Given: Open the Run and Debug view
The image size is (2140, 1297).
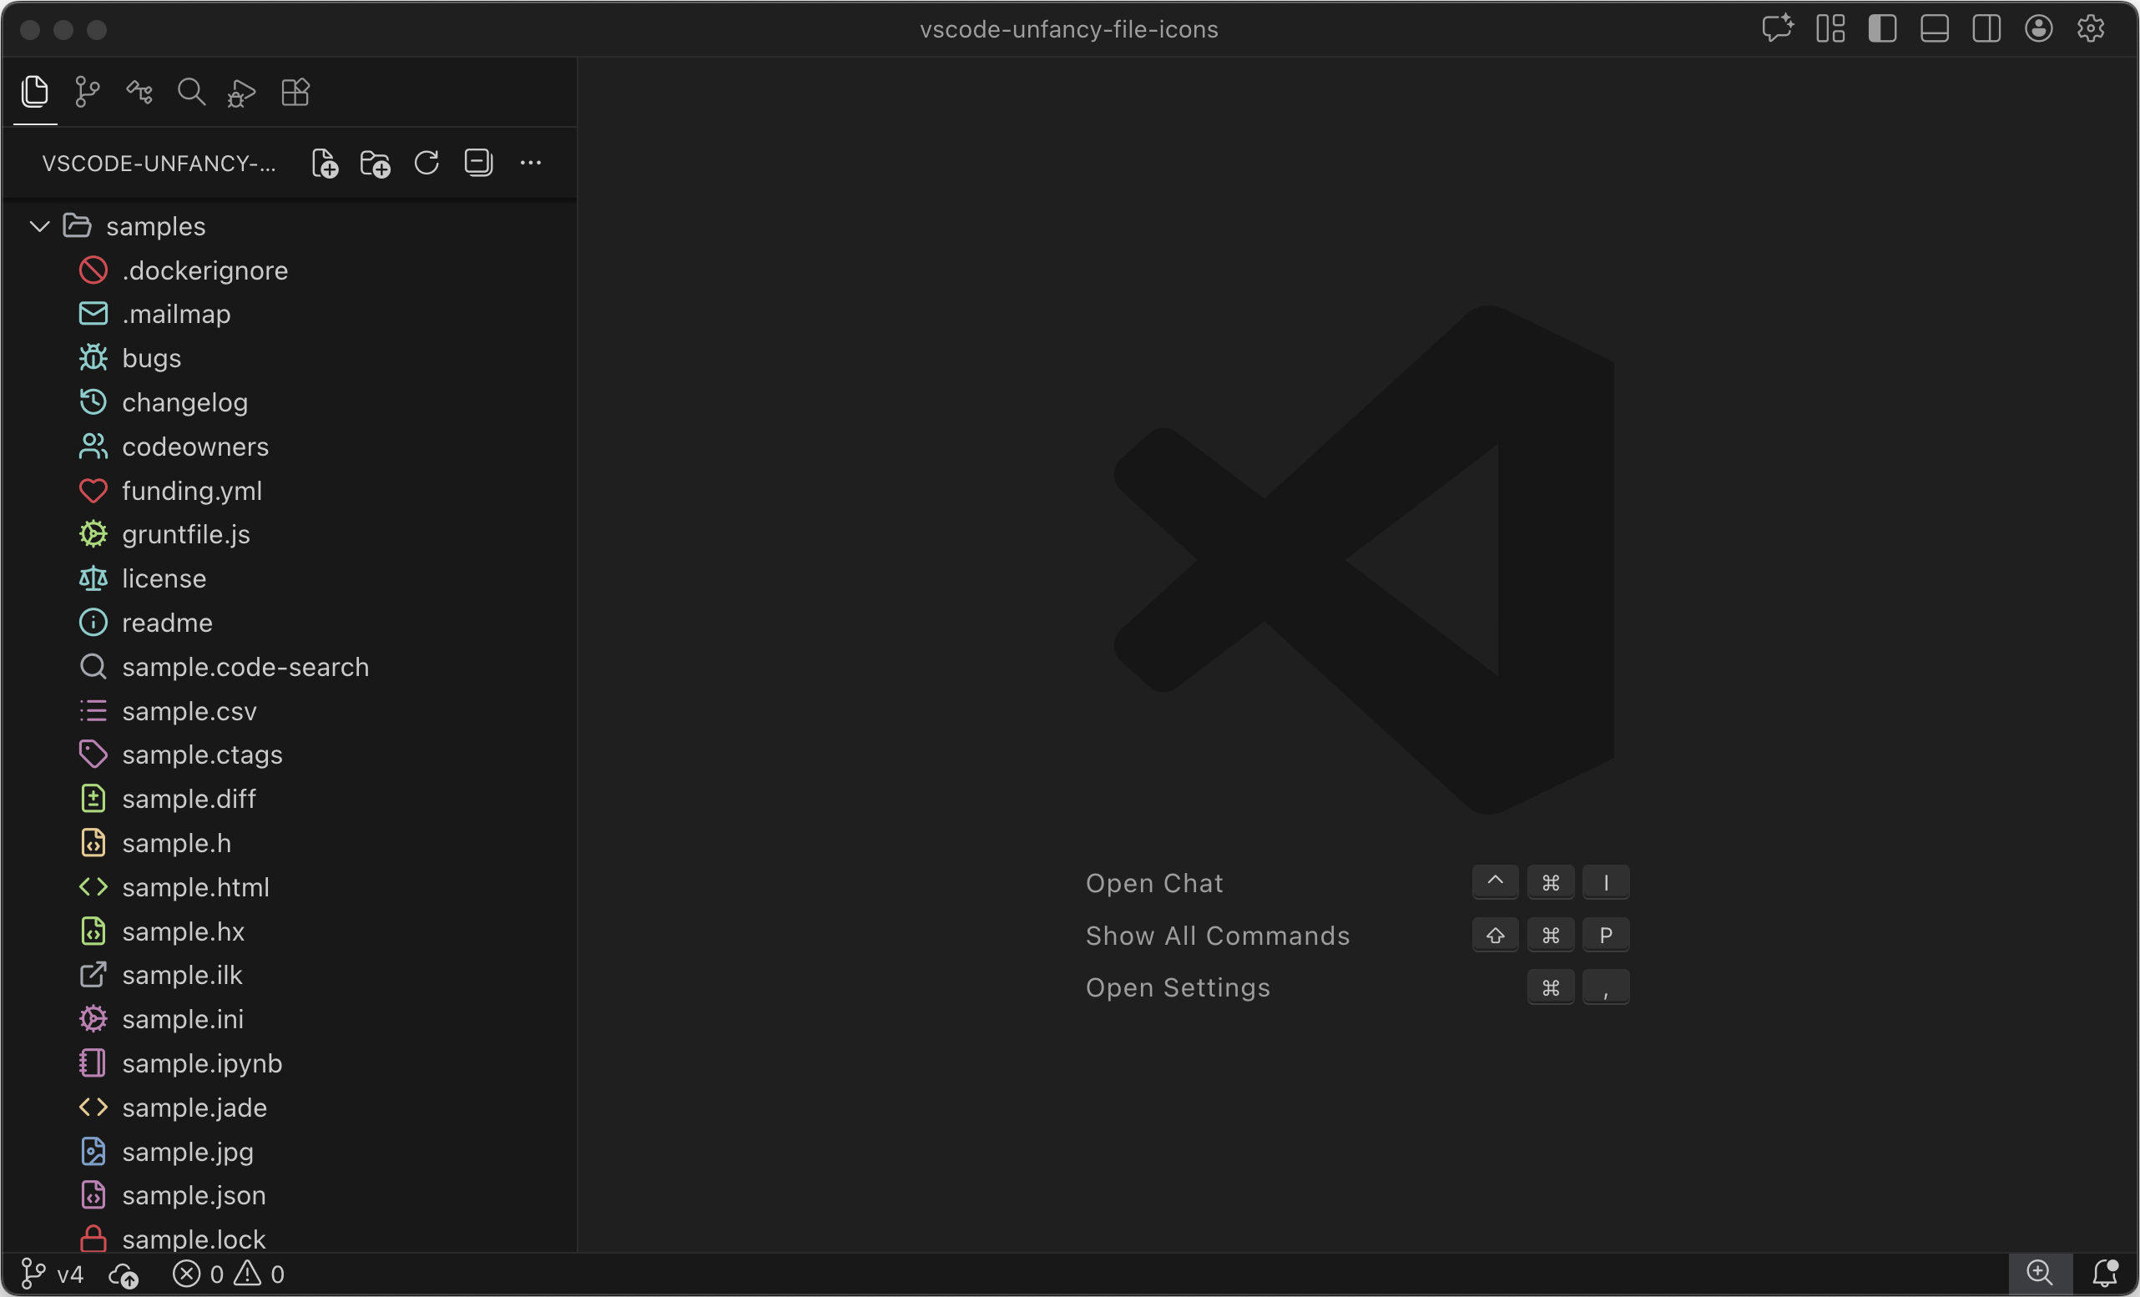Looking at the screenshot, I should [240, 92].
